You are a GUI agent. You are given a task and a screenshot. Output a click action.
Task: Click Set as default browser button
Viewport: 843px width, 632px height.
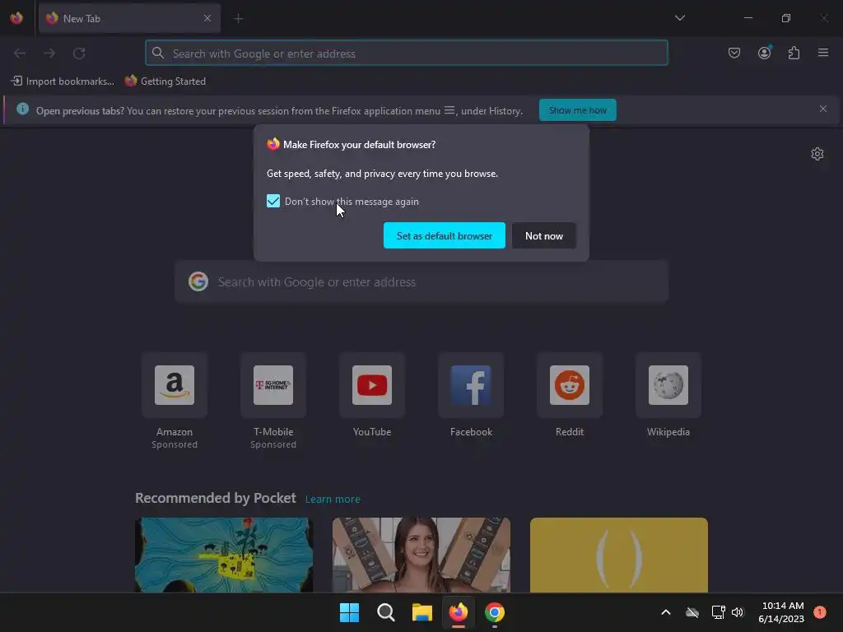coord(444,235)
